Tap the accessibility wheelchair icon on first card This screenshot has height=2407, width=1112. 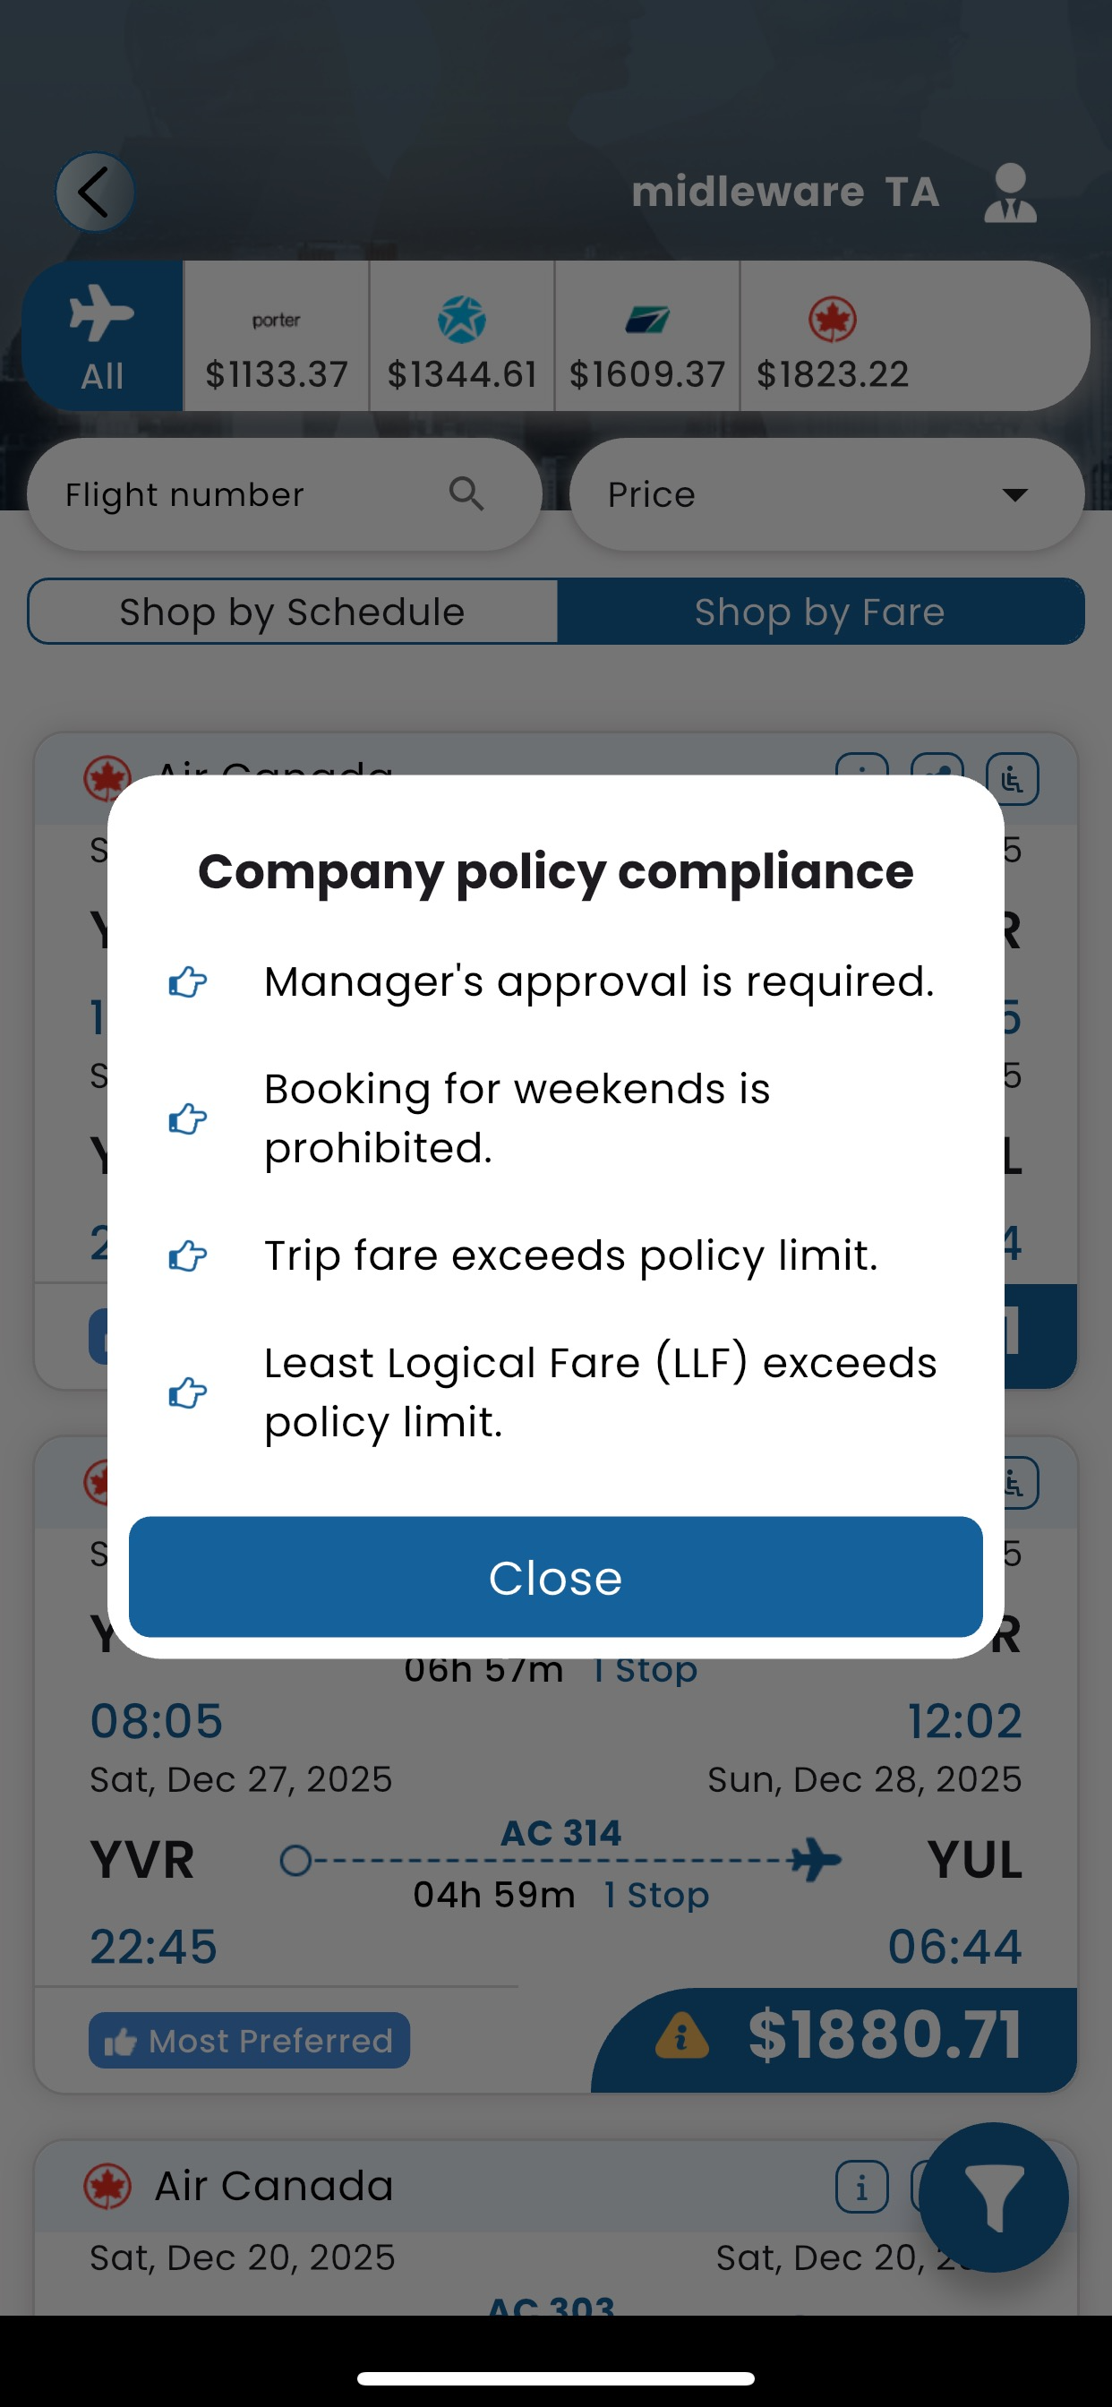(1012, 778)
